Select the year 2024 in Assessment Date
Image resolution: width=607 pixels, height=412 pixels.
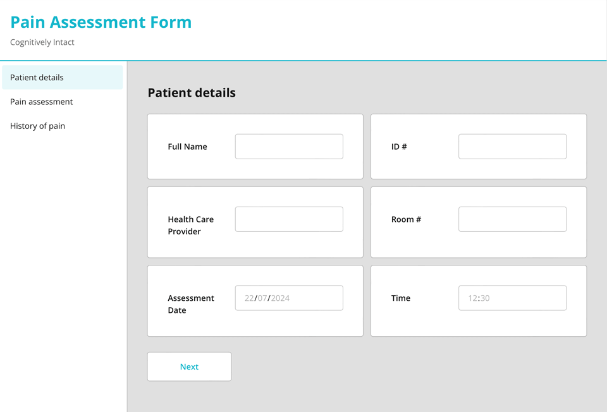tap(280, 298)
